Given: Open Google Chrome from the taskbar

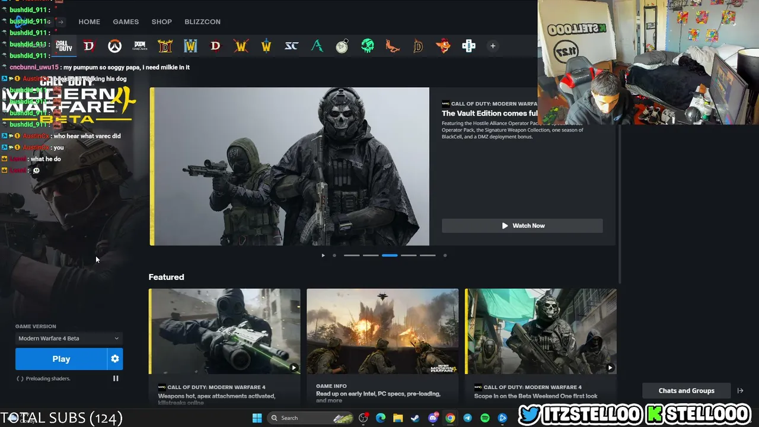Looking at the screenshot, I should pos(450,418).
